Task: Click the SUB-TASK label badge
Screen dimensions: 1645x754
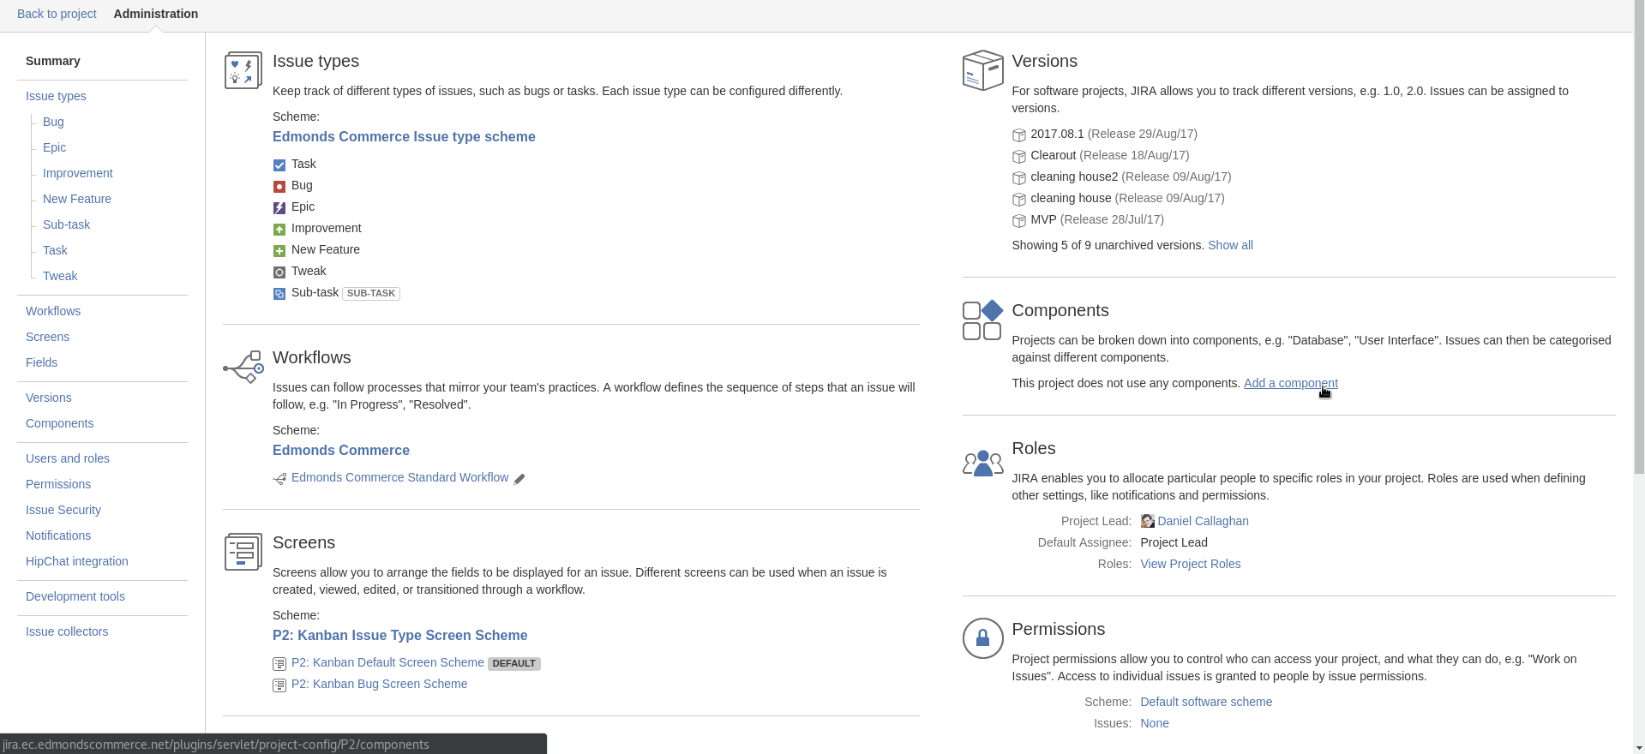Action: point(371,293)
